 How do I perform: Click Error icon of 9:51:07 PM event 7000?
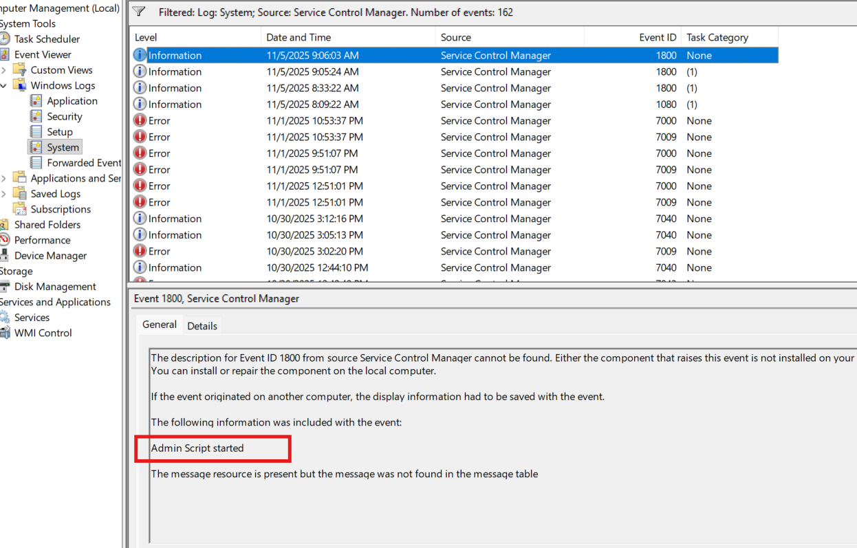click(140, 153)
